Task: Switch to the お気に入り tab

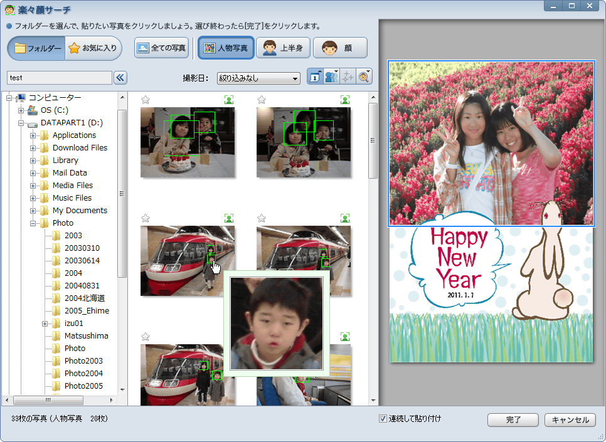Action: (x=93, y=48)
